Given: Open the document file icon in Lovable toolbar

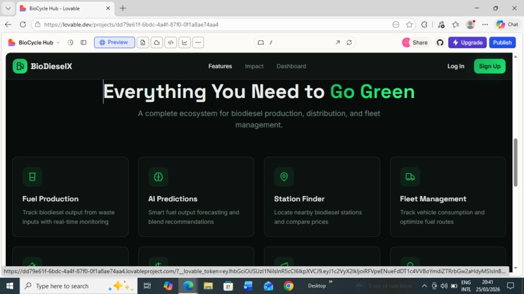Looking at the screenshot, I should (142, 42).
